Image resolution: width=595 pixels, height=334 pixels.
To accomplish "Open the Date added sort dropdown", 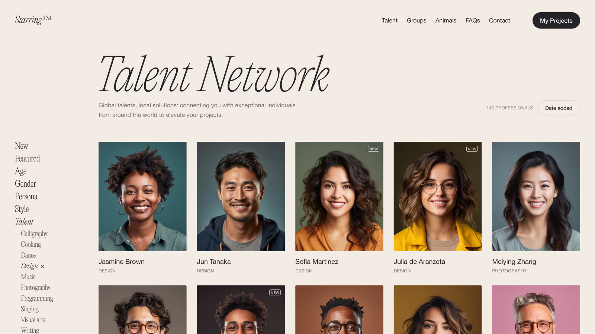I will (559, 108).
